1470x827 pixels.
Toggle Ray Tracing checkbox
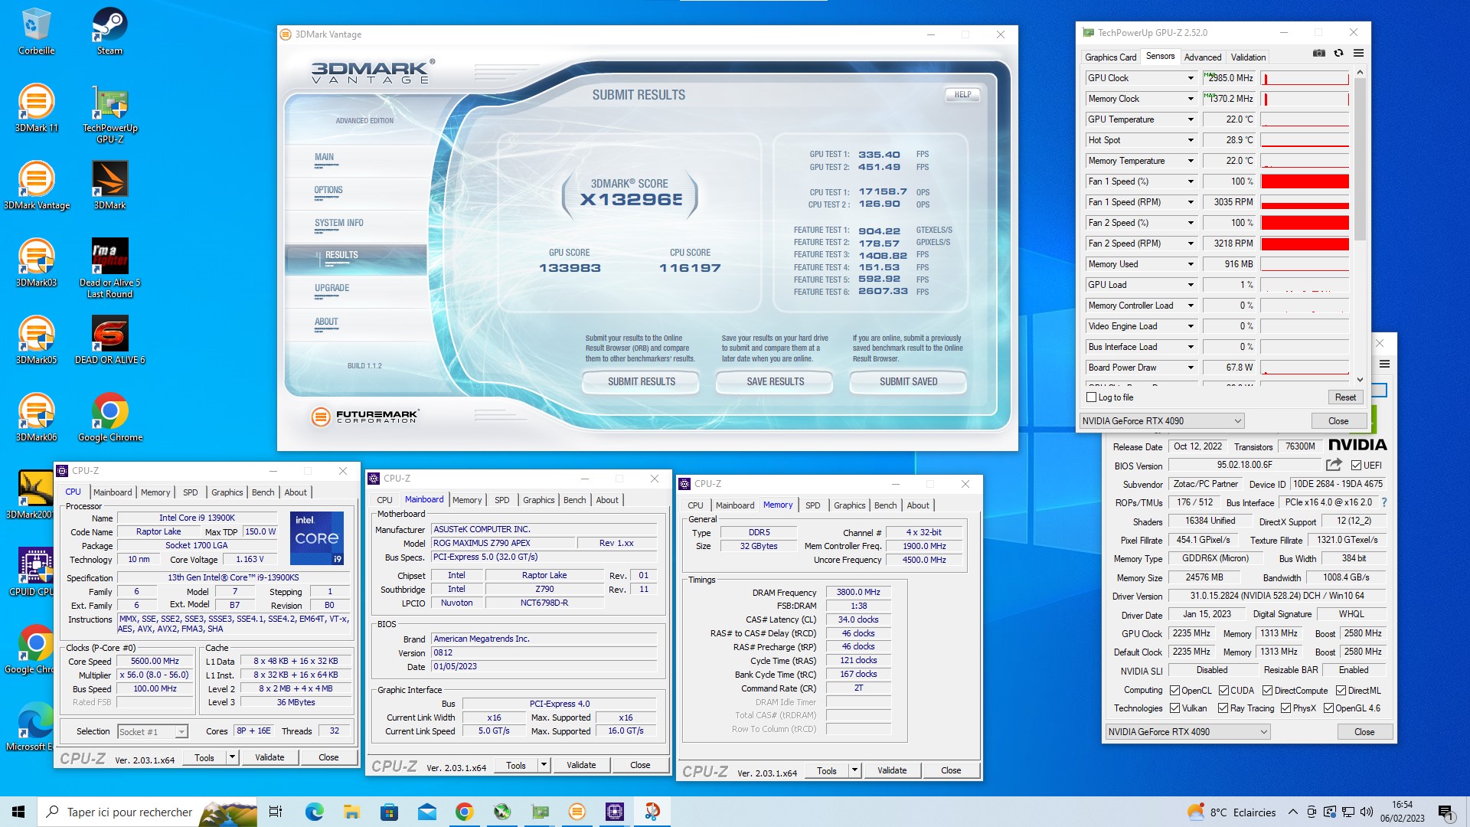tap(1223, 708)
